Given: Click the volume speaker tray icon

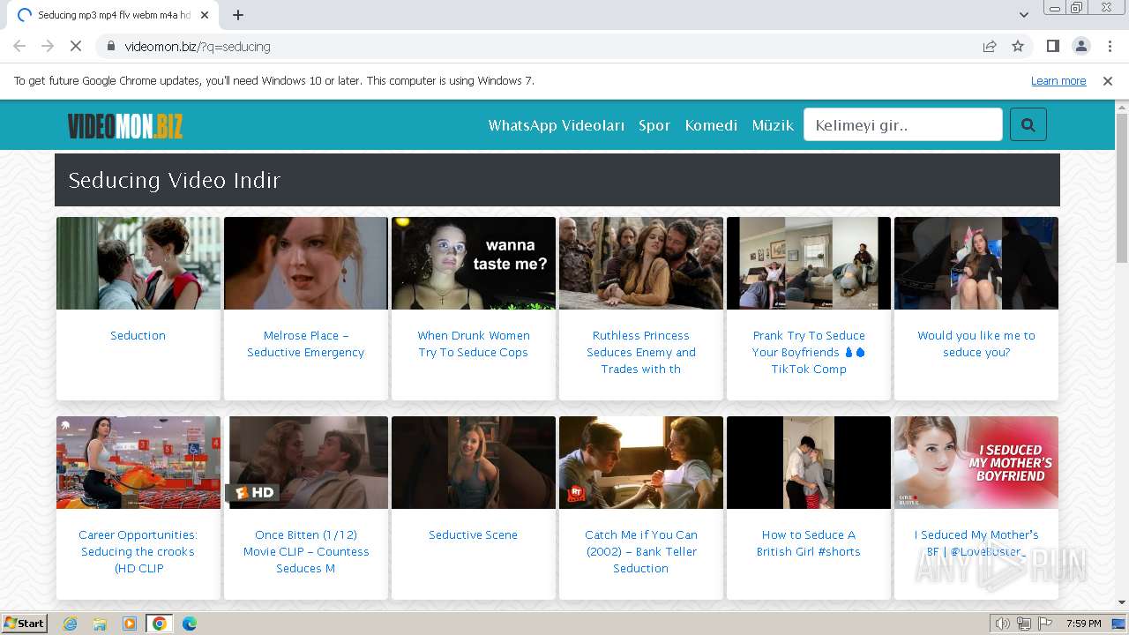Looking at the screenshot, I should tap(1002, 624).
